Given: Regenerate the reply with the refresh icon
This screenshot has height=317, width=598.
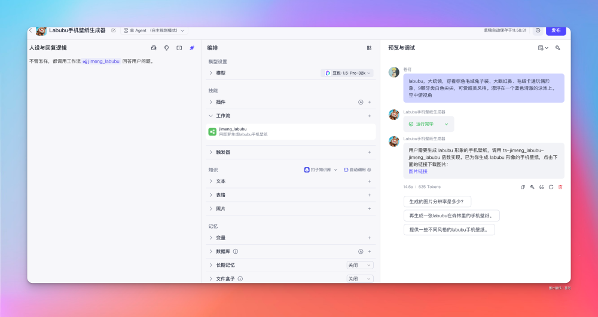Looking at the screenshot, I should click(x=551, y=187).
